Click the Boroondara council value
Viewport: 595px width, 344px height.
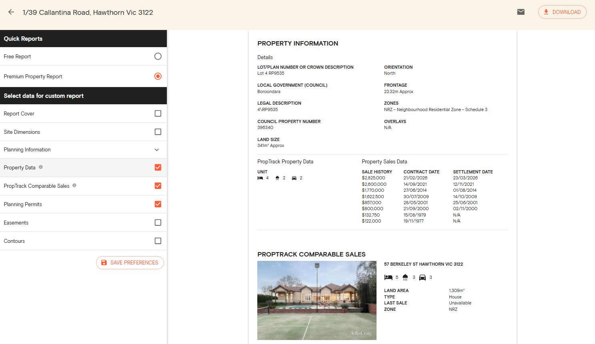coord(269,91)
